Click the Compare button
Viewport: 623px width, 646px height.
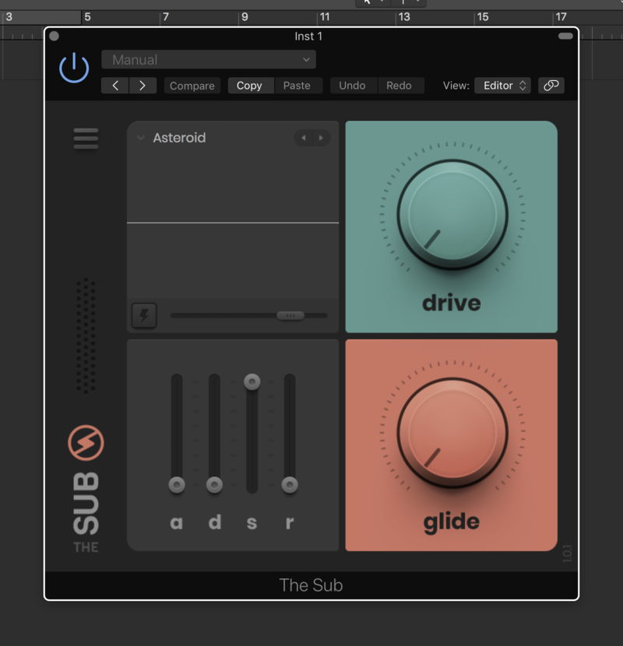(x=192, y=86)
